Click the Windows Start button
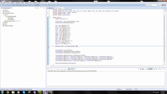The height and width of the screenshot is (94, 167). pos(2,92)
